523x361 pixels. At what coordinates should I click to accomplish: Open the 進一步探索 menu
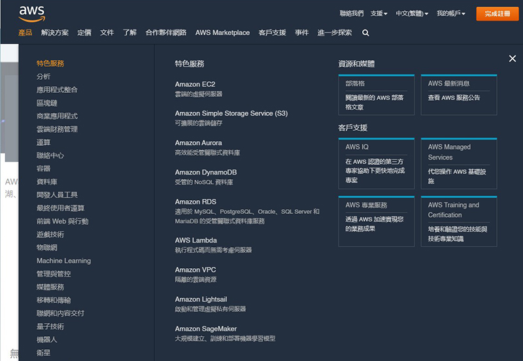pyautogui.click(x=335, y=33)
